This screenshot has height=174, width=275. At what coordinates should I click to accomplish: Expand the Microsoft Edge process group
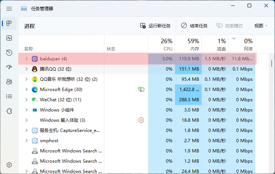point(26,89)
